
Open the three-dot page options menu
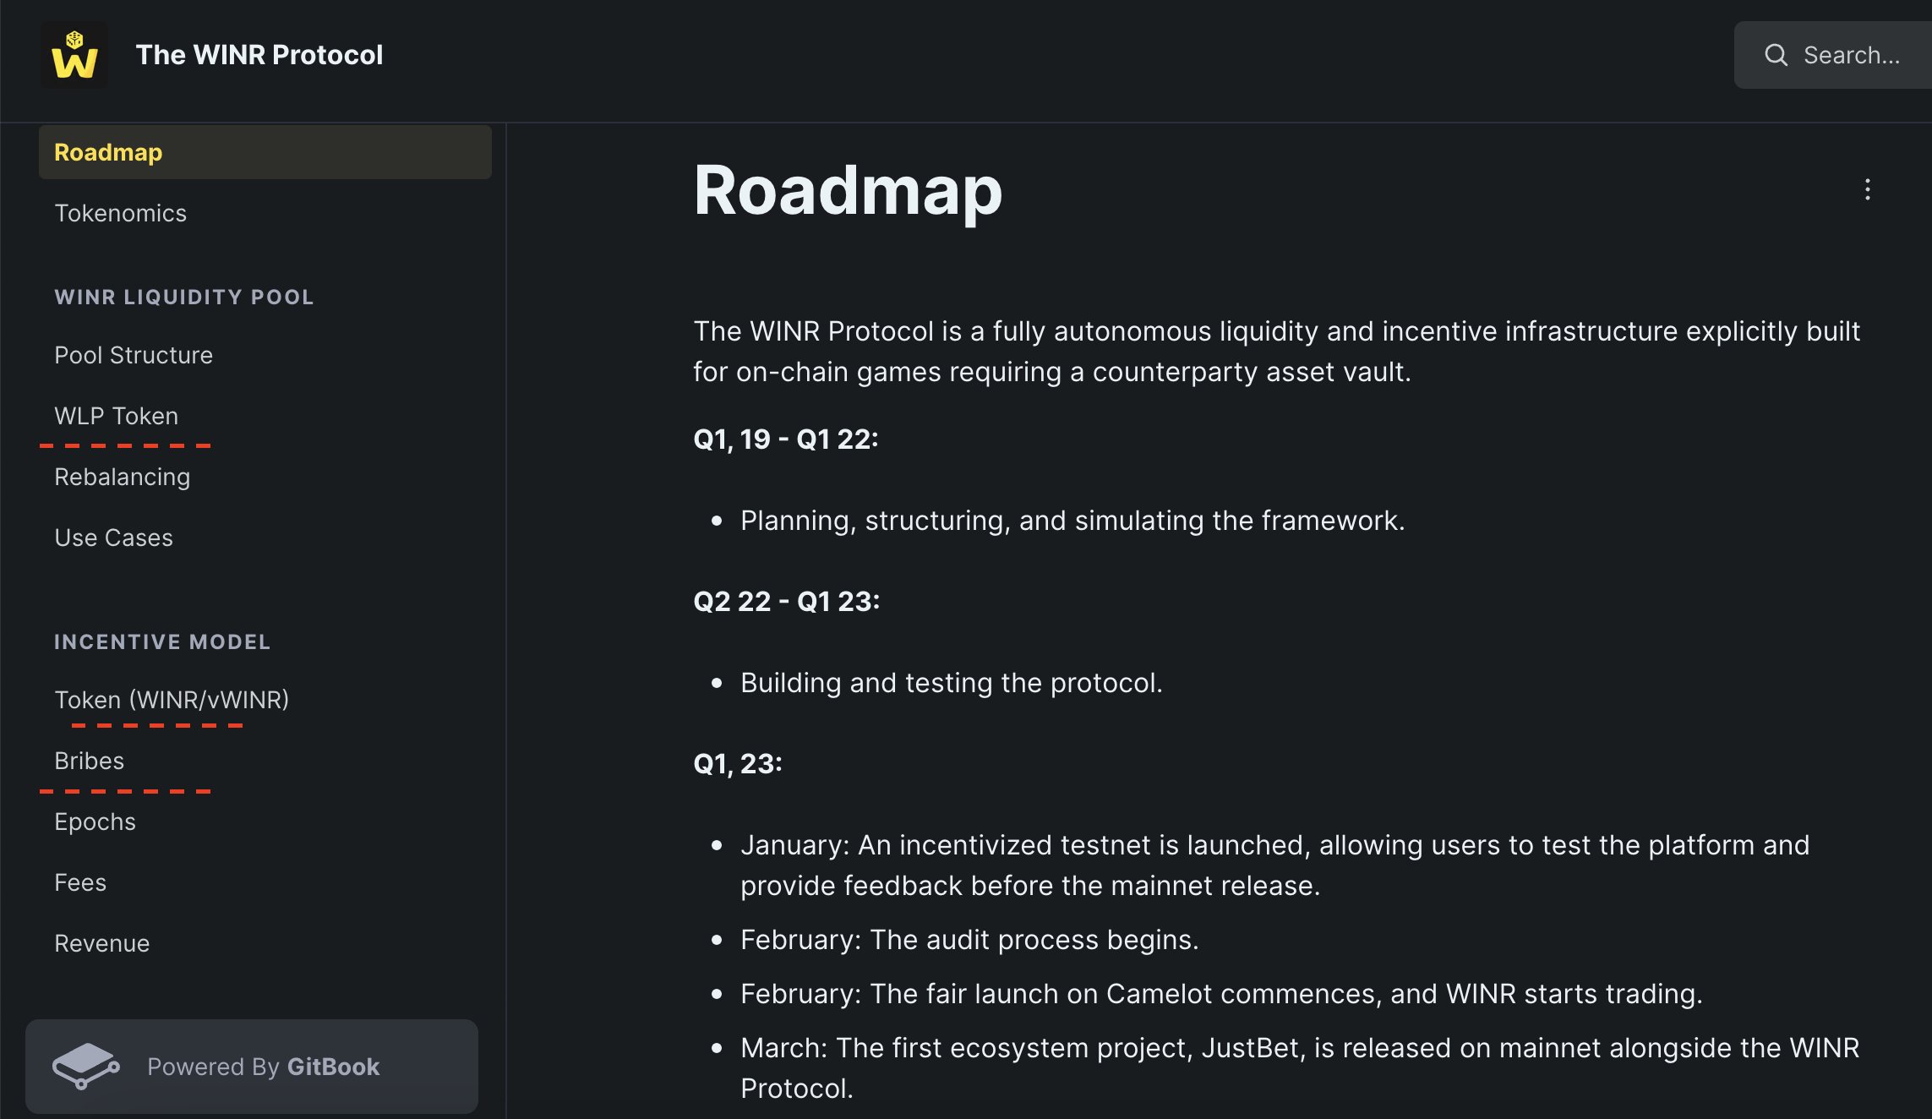pos(1867,189)
